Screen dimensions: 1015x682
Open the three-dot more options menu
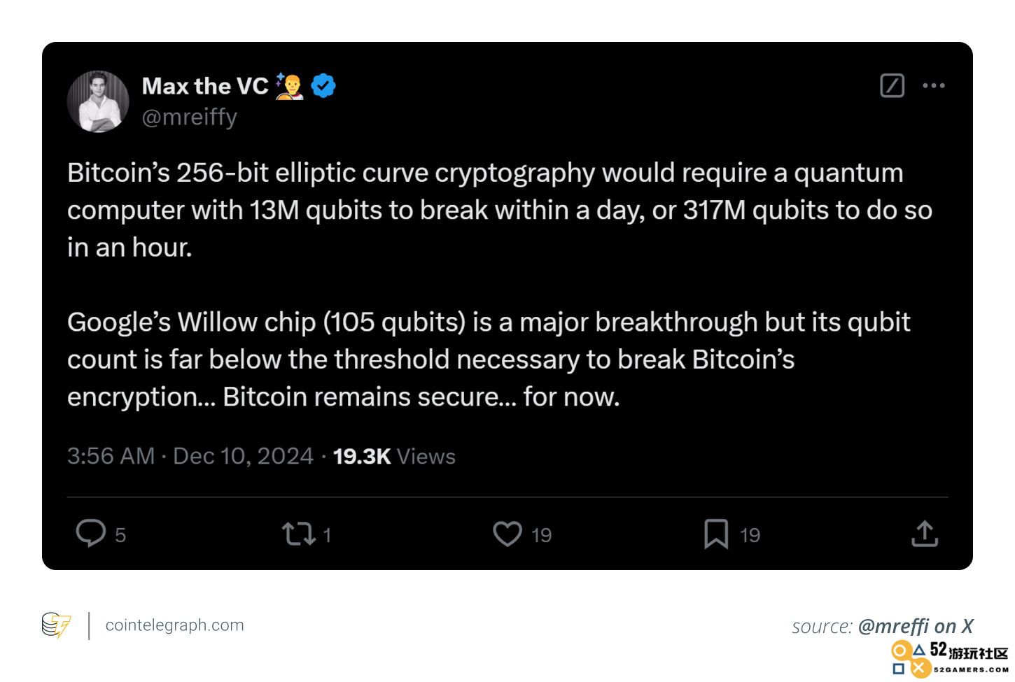(x=934, y=85)
